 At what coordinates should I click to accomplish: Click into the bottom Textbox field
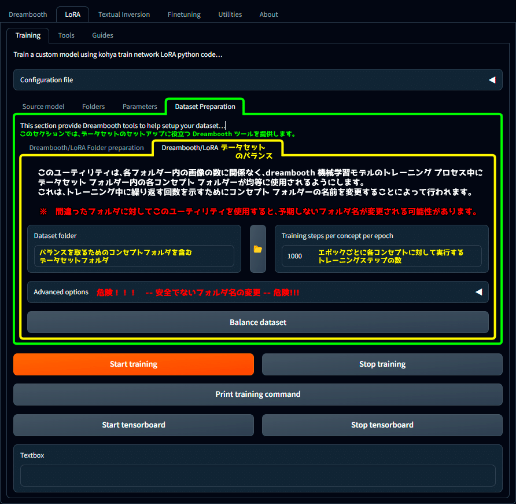(x=257, y=476)
